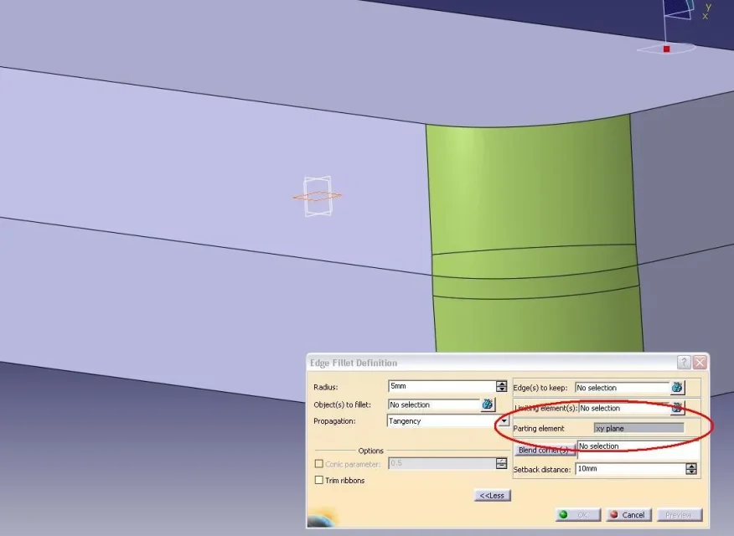Screen dimensions: 734x536
Task: Click the Radius spinner arrows
Action: (501, 387)
